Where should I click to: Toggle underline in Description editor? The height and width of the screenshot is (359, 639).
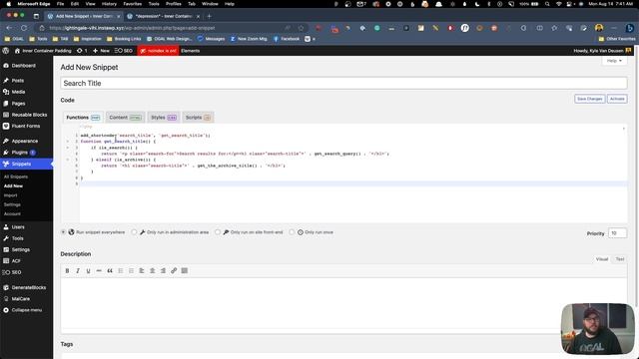click(x=89, y=270)
